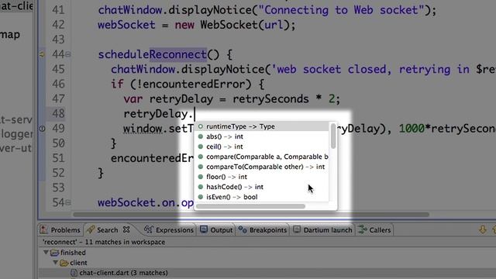496x279 pixels.
Task: Click the 'reconnect' - 11 matches summary text
Action: coord(104,242)
